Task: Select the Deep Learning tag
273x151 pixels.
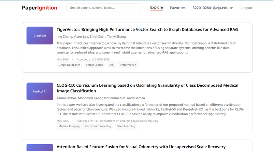Action: 126,126
